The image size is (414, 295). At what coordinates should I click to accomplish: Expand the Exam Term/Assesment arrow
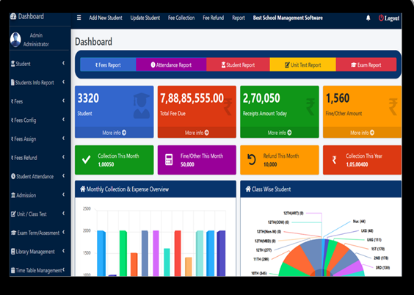[63, 232]
